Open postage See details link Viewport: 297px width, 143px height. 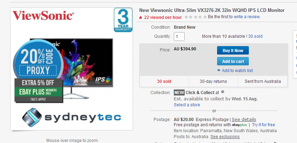244,120
